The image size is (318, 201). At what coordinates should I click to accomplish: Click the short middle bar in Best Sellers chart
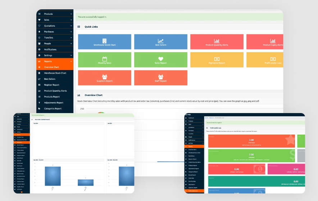coord(86,183)
